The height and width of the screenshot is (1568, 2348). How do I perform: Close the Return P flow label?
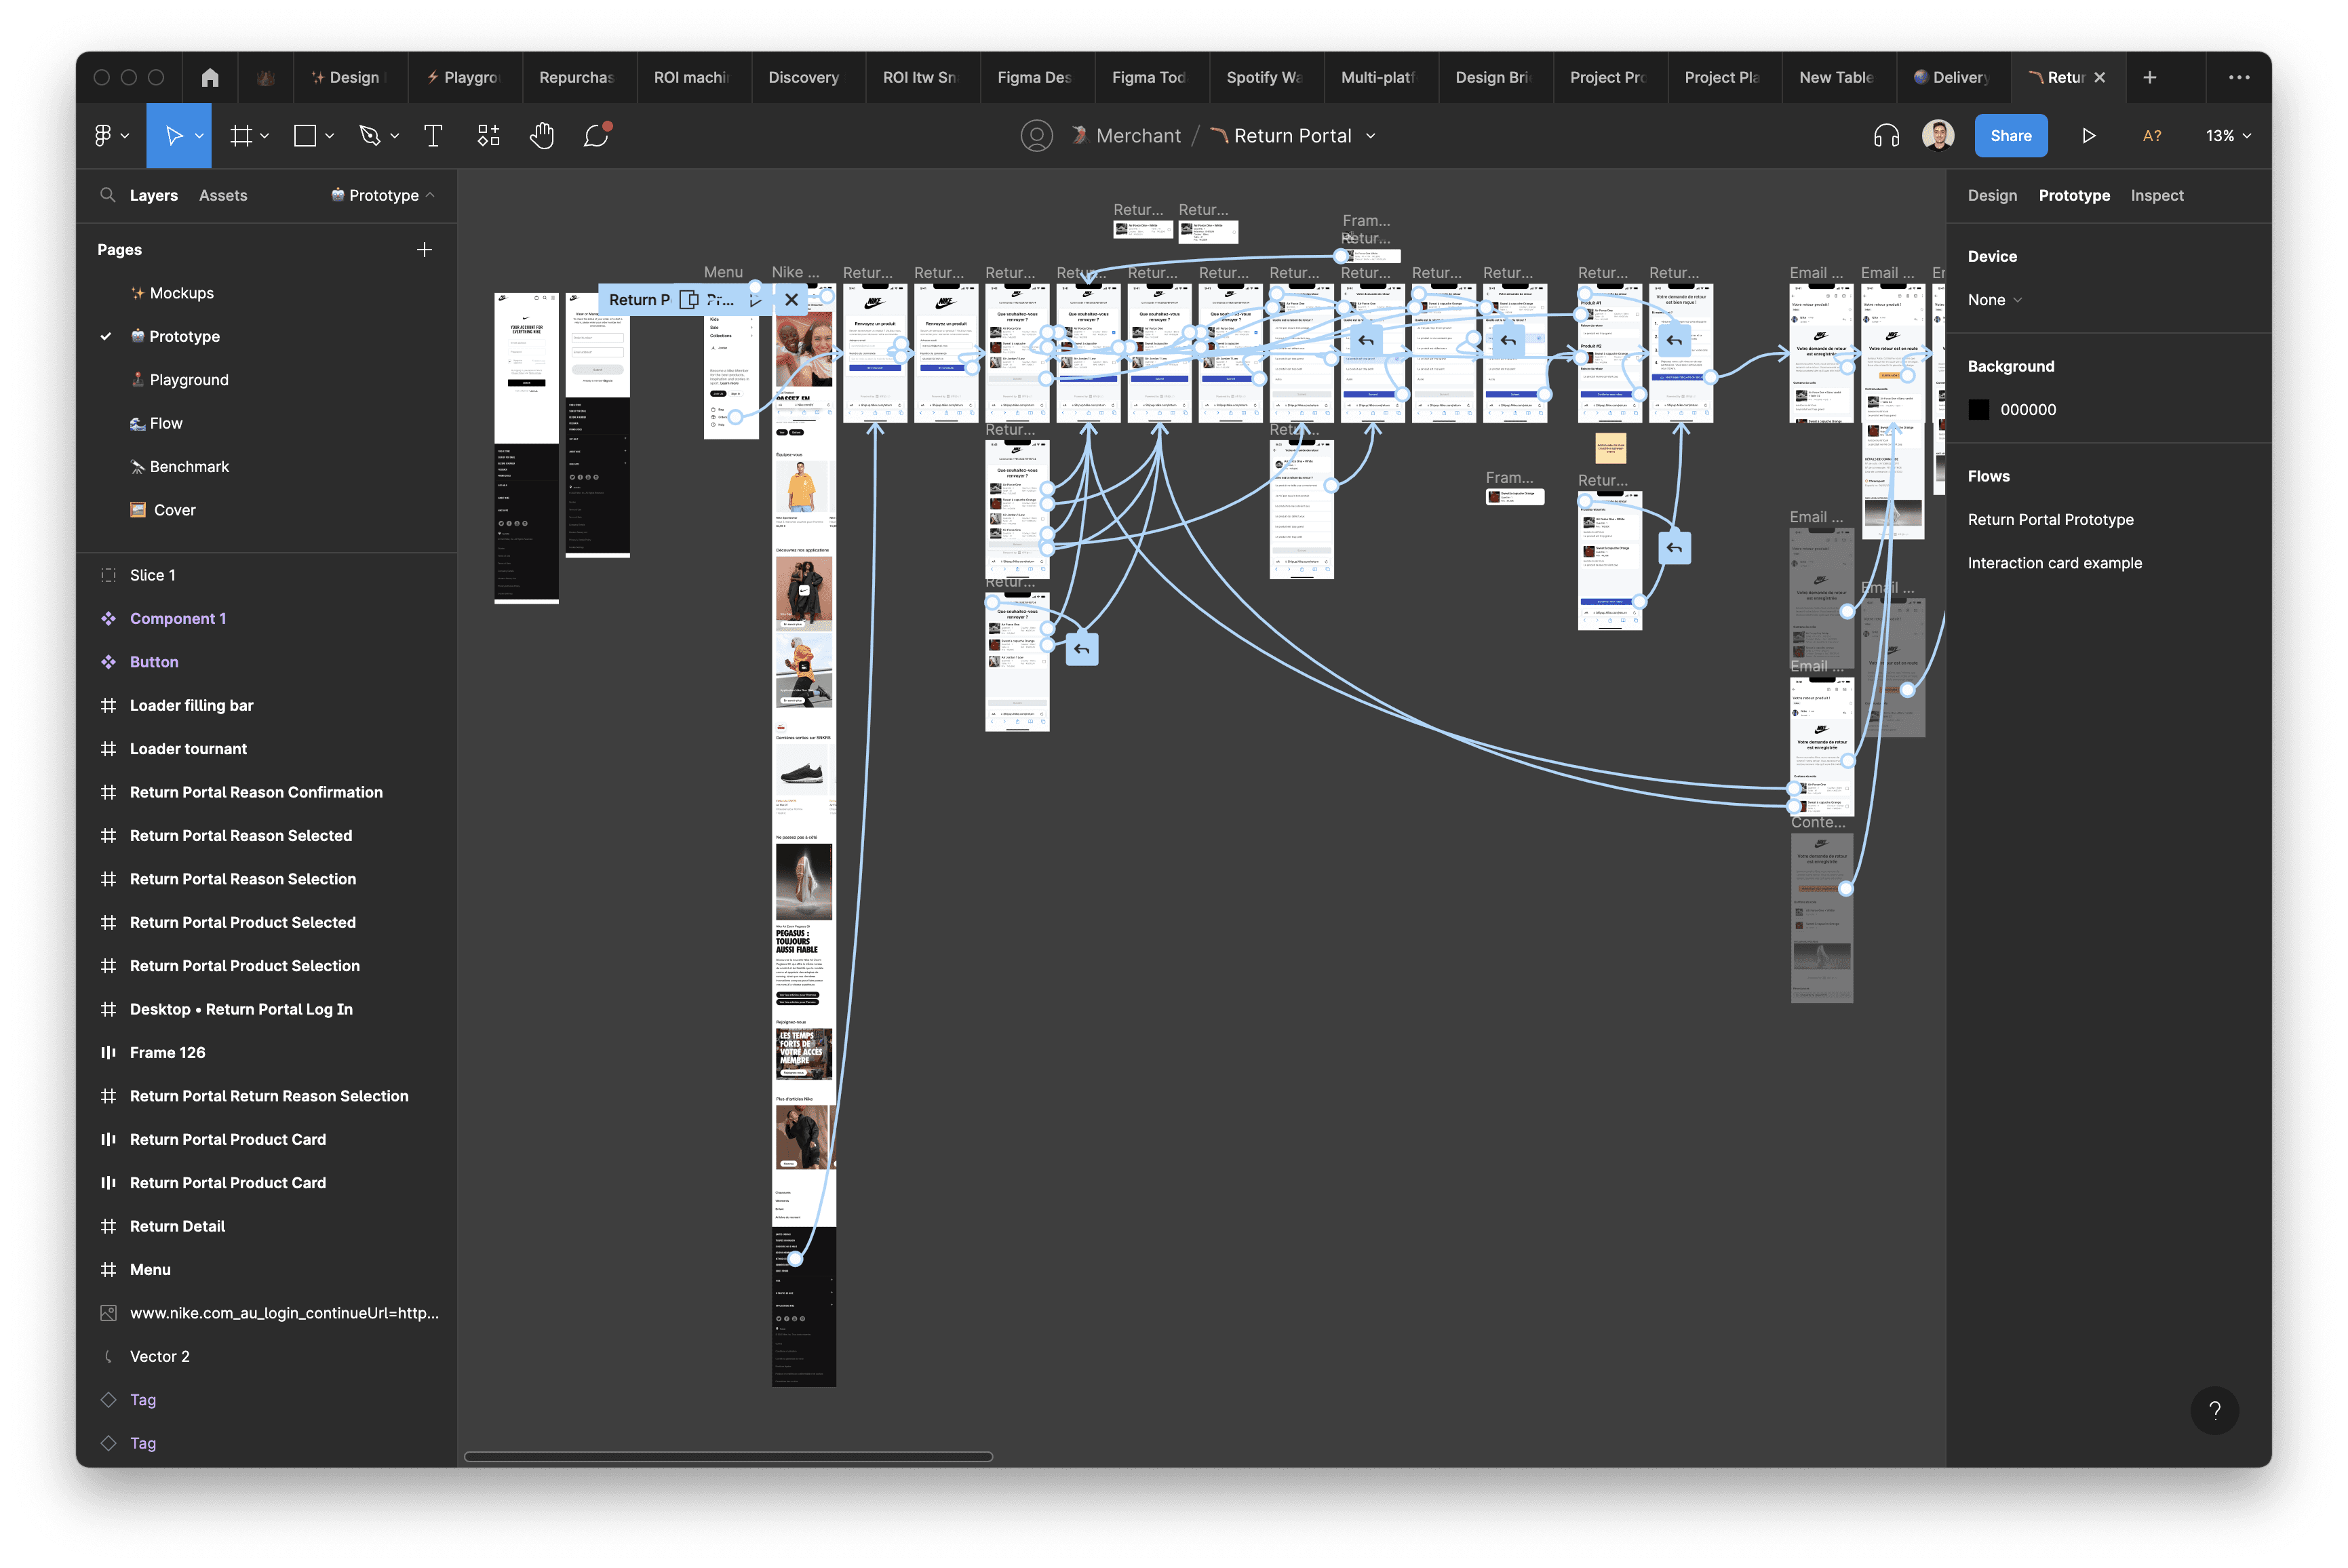(x=791, y=299)
